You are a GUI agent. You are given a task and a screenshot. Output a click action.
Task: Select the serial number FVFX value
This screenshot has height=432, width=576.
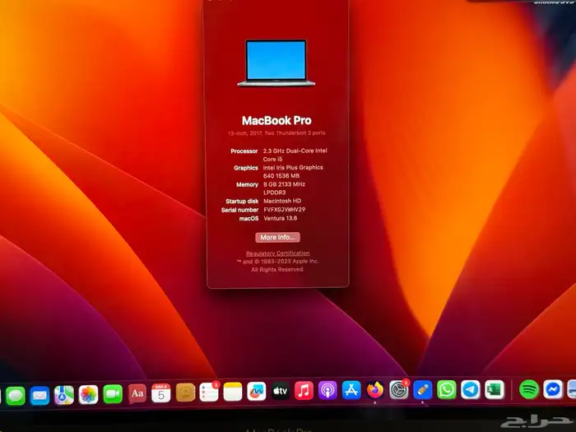click(285, 209)
